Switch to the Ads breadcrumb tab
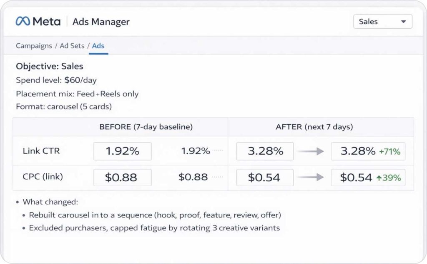Viewport: 427px width, 264px height. click(98, 46)
